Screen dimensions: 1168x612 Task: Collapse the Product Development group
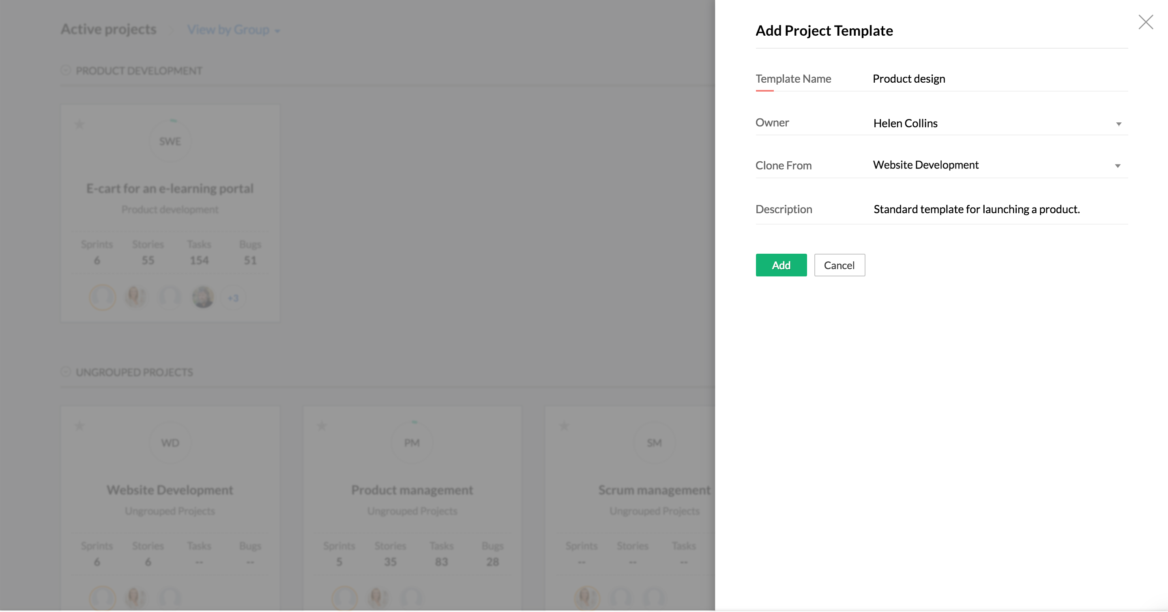point(66,70)
